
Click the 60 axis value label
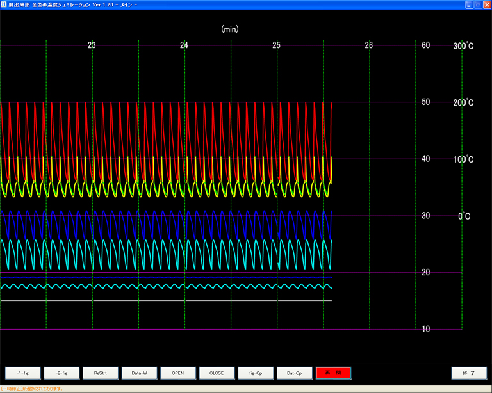point(426,45)
